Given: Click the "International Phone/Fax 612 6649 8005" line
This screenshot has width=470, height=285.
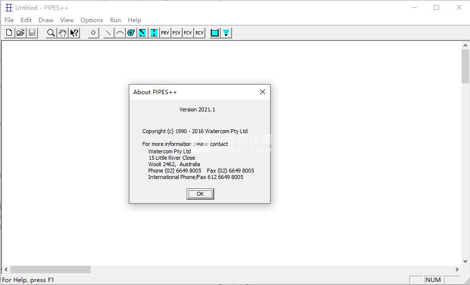Looking at the screenshot, I should pyautogui.click(x=196, y=177).
